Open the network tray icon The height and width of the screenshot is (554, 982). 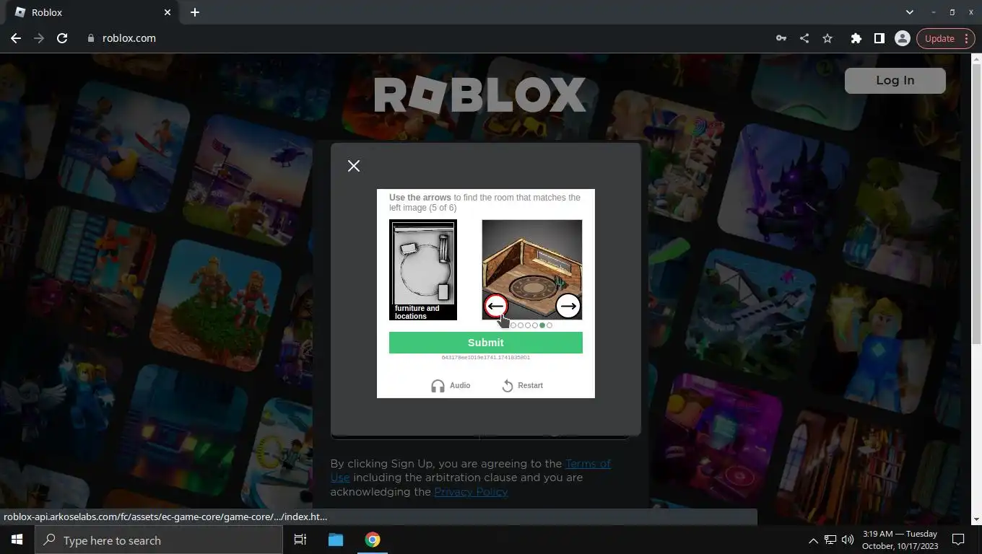coord(830,540)
